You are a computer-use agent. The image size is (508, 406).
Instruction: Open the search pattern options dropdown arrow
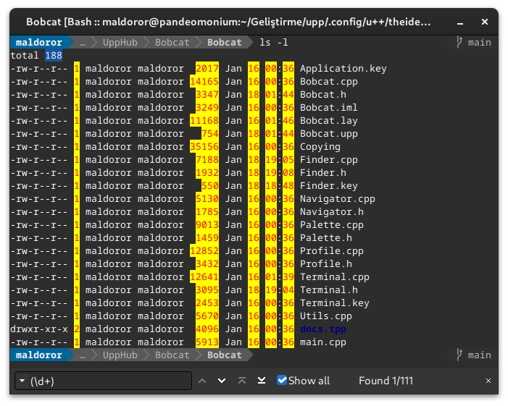pyautogui.click(x=22, y=381)
